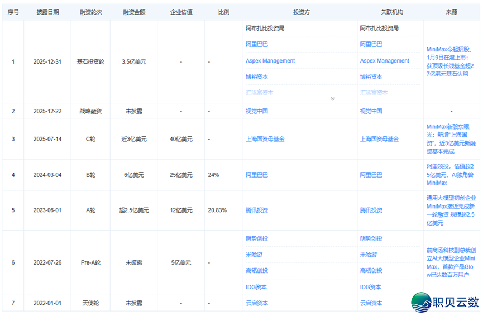Click the 披露日期 column header
Screen dimensions: 483x316
click(47, 12)
